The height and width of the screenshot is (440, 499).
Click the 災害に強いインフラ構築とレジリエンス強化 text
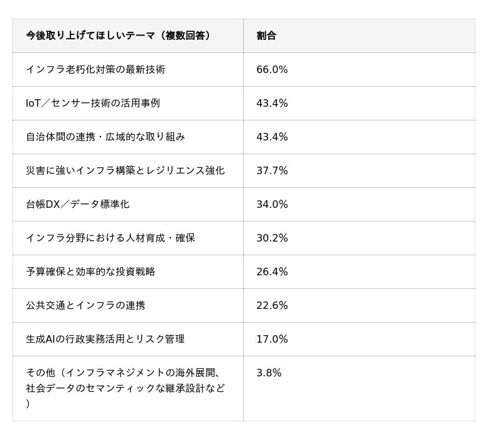pos(125,170)
